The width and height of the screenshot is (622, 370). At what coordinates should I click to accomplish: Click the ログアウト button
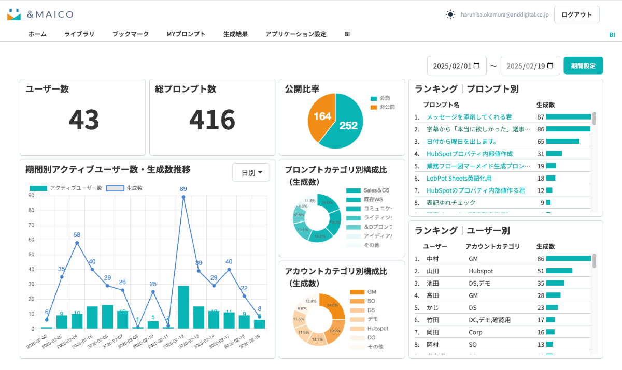[x=576, y=14]
